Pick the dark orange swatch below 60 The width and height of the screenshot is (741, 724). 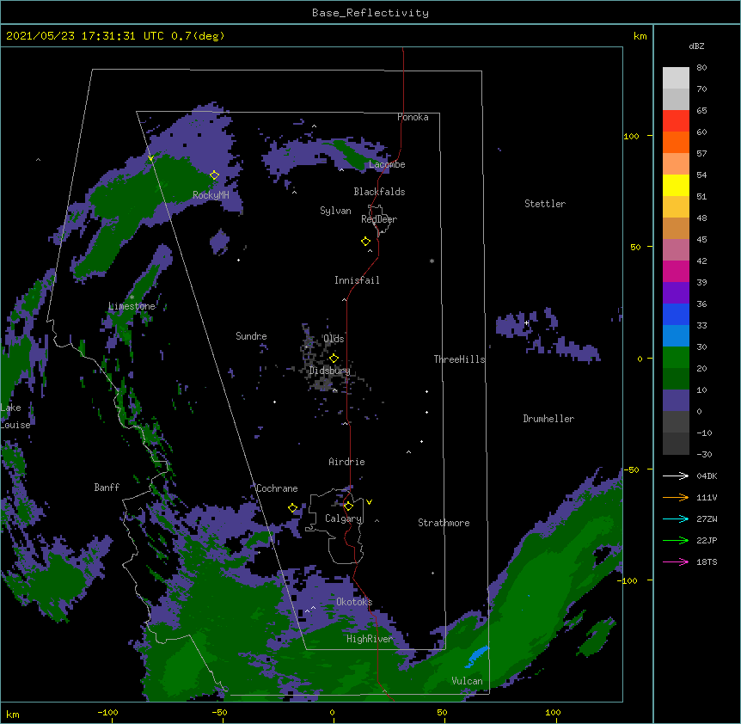pyautogui.click(x=676, y=142)
